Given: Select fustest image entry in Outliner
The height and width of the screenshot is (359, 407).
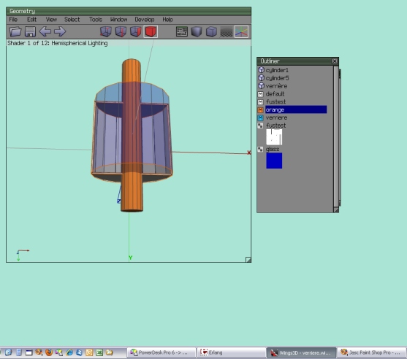Looking at the screenshot, I should (276, 126).
